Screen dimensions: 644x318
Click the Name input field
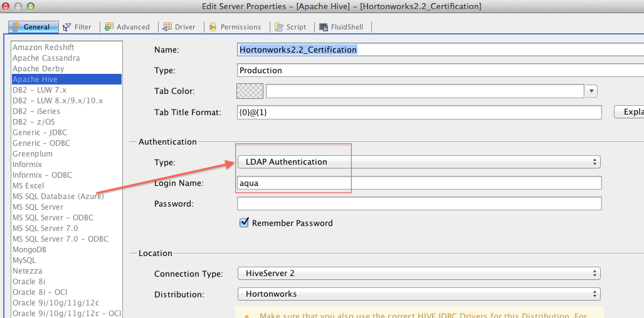440,49
